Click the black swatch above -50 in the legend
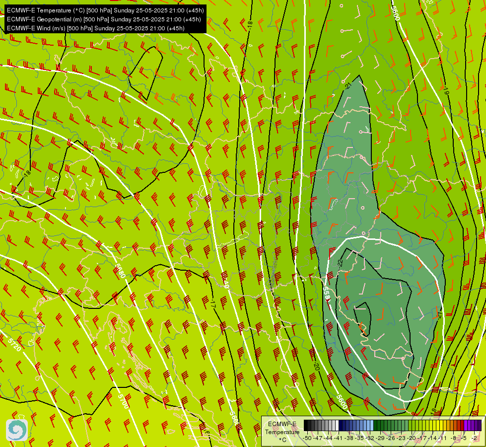This screenshot has width=486, height=447. (x=306, y=425)
